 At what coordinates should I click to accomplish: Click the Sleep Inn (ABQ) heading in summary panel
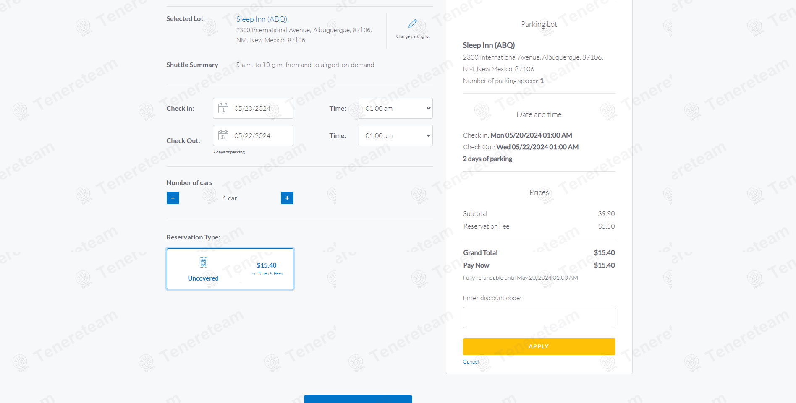[489, 45]
